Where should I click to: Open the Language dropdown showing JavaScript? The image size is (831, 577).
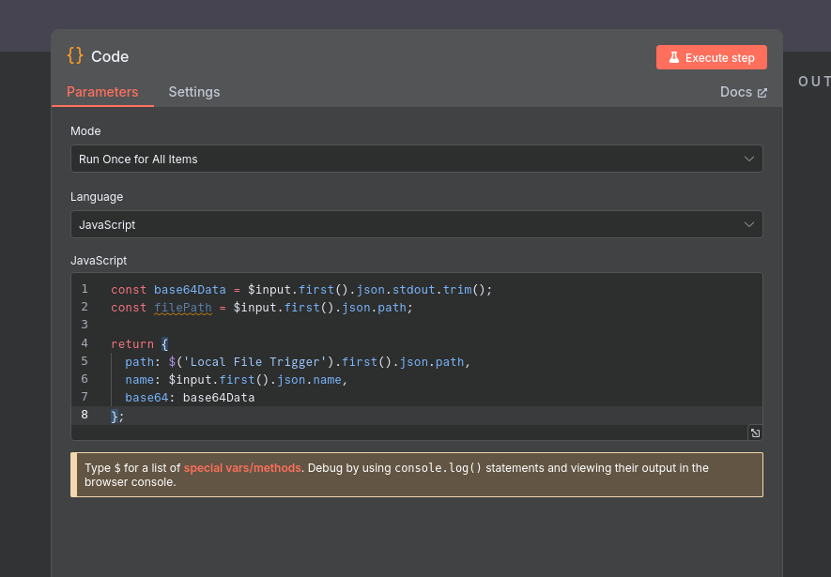point(417,224)
